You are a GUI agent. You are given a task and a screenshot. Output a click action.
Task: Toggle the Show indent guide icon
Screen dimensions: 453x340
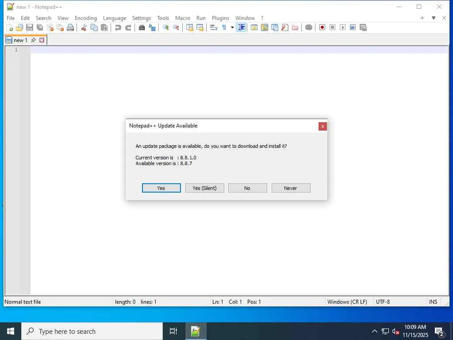pos(241,28)
